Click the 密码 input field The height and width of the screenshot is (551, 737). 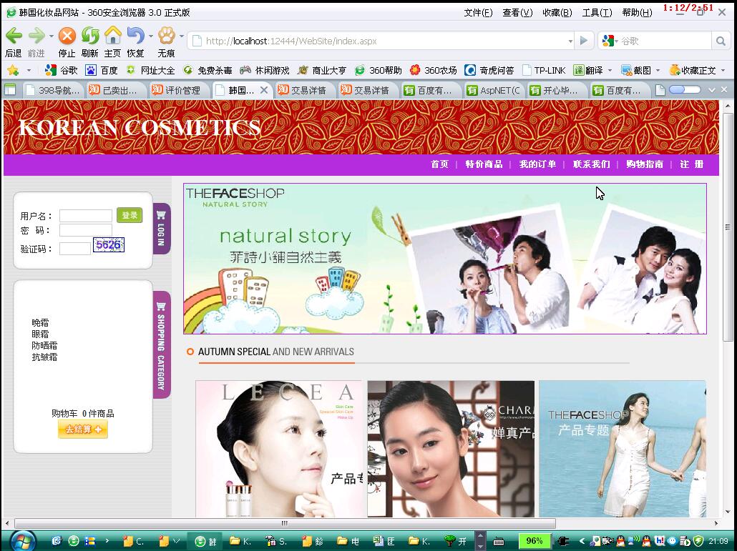(x=86, y=230)
